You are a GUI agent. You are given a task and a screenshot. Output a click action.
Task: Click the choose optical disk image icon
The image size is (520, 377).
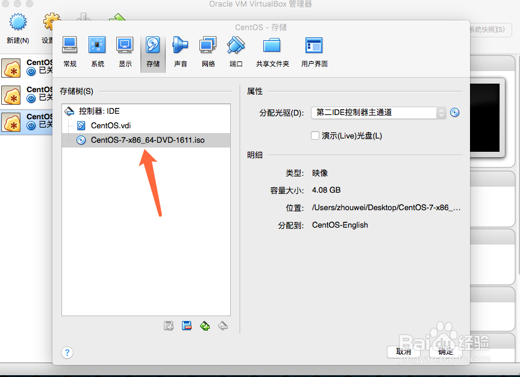click(x=455, y=113)
